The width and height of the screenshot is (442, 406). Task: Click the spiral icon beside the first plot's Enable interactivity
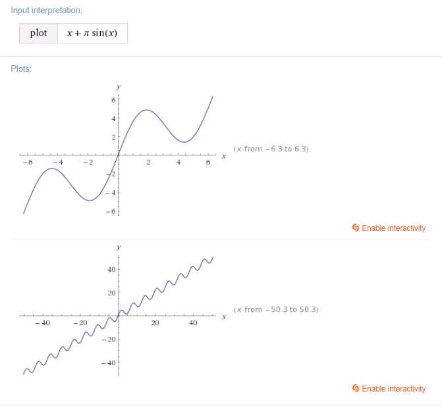pyautogui.click(x=356, y=228)
